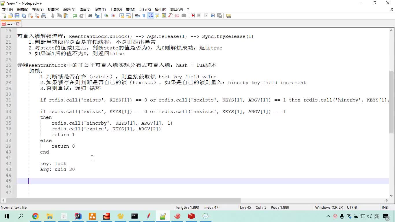This screenshot has width=395, height=222.
Task: Synchronize horizontal scrolling icon
Action: click(128, 16)
